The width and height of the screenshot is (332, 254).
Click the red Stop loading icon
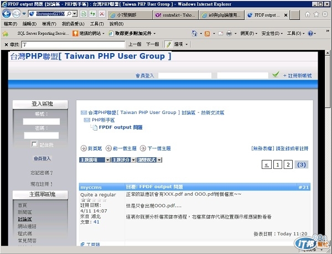pyautogui.click(x=102, y=14)
